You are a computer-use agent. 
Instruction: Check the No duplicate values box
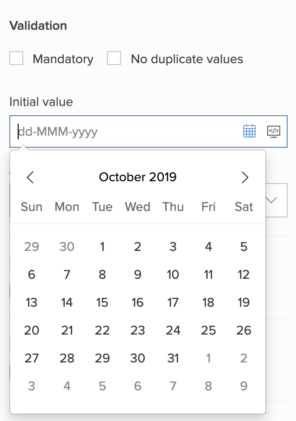pyautogui.click(x=114, y=59)
